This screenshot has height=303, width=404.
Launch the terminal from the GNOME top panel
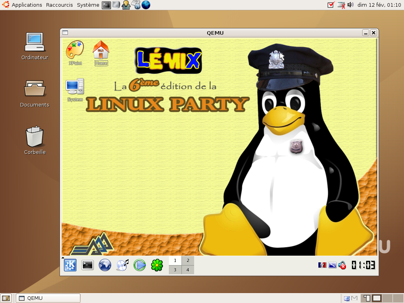106,5
